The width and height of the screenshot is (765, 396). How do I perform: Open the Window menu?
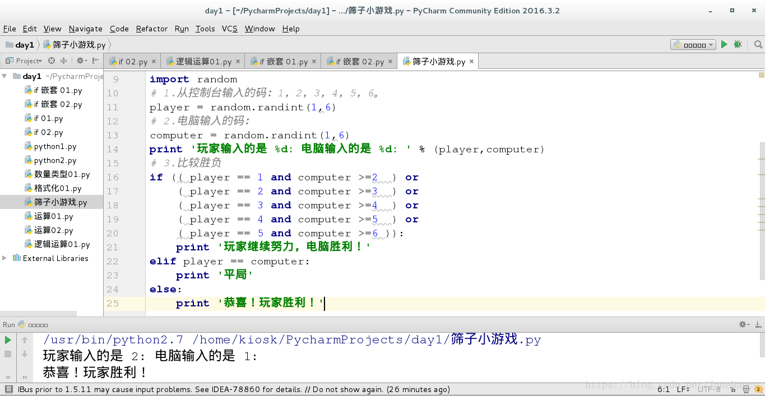(x=260, y=29)
